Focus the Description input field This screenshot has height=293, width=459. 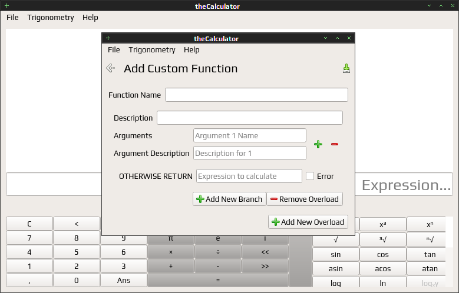pos(250,118)
